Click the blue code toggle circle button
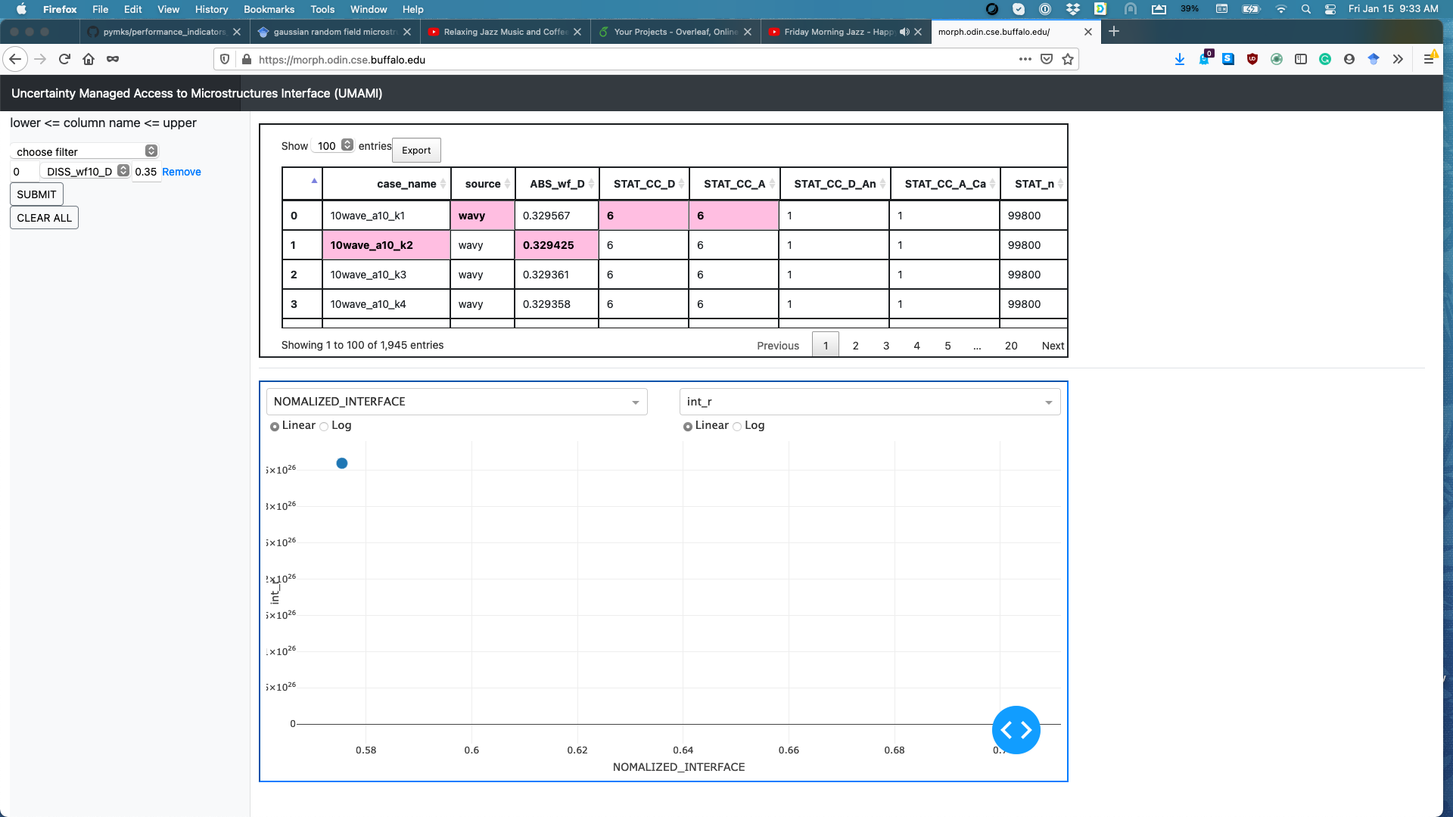Screen dimensions: 1453x817 (x=1016, y=730)
